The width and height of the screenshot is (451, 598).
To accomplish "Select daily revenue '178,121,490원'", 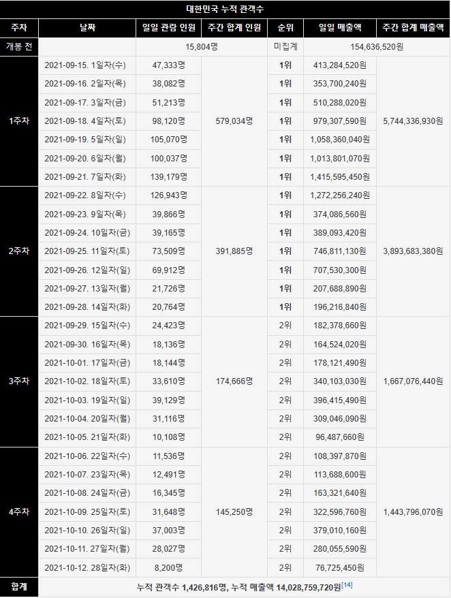I will pos(340,363).
